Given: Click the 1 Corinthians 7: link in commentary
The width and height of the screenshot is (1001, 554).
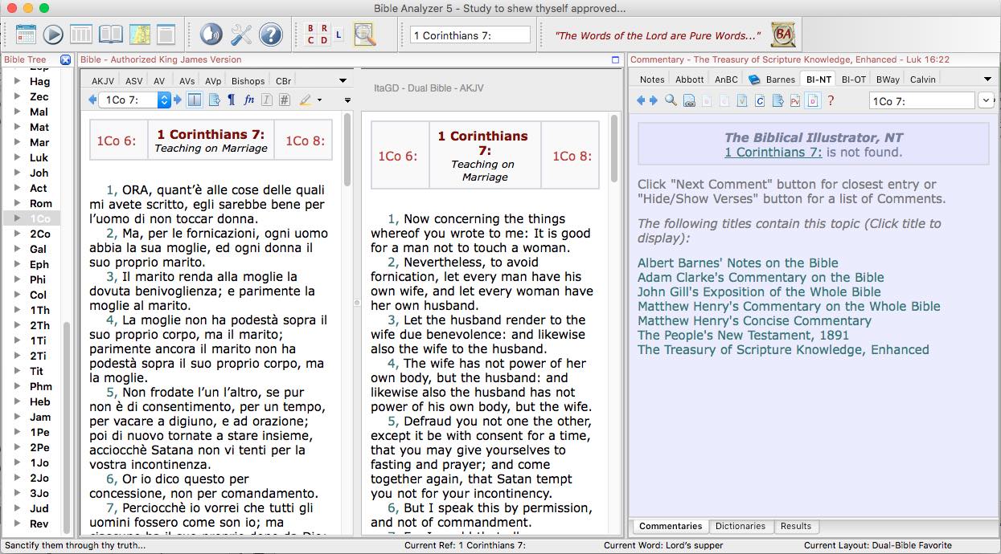Looking at the screenshot, I should pos(773,152).
